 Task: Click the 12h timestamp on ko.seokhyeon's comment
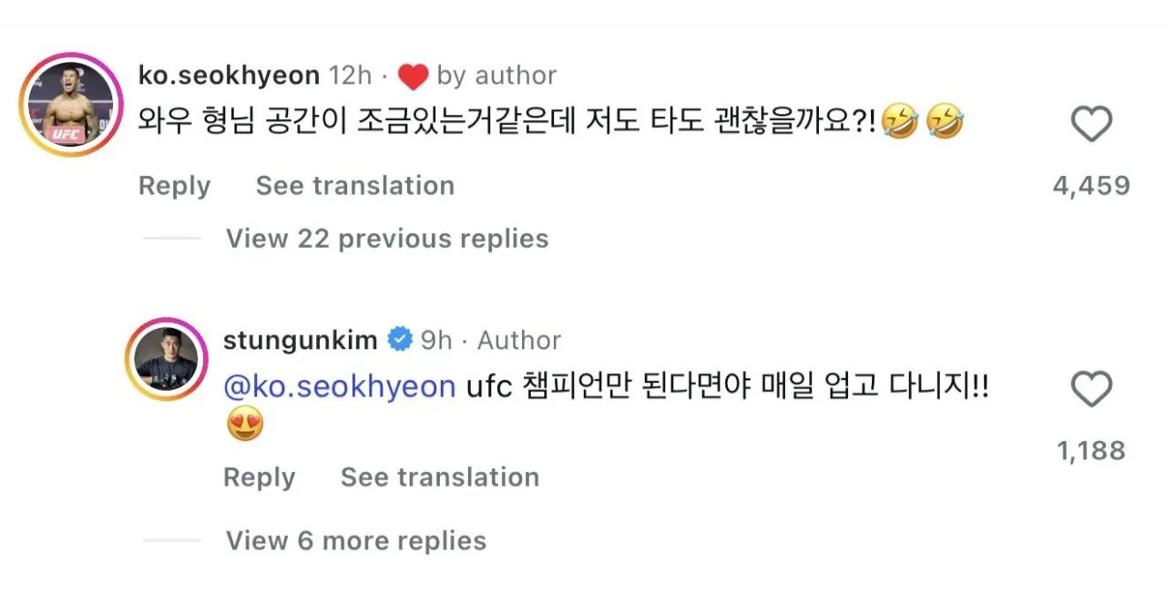point(351,75)
